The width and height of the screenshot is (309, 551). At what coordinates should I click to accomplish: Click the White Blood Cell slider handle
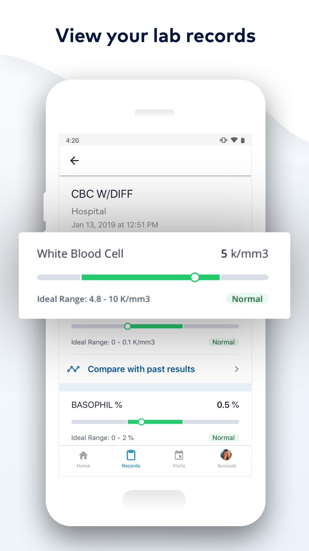[x=195, y=277]
